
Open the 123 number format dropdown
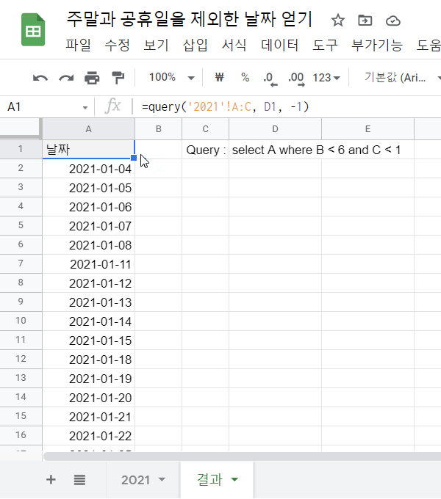pyautogui.click(x=326, y=78)
